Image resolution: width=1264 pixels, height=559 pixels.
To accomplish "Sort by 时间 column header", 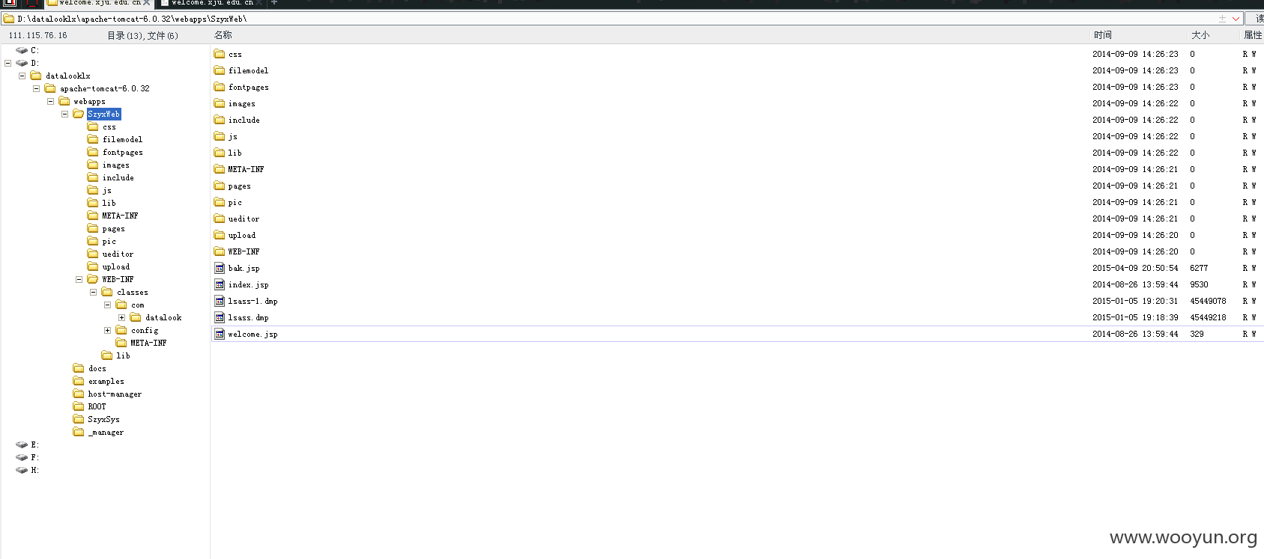I will (x=1102, y=35).
